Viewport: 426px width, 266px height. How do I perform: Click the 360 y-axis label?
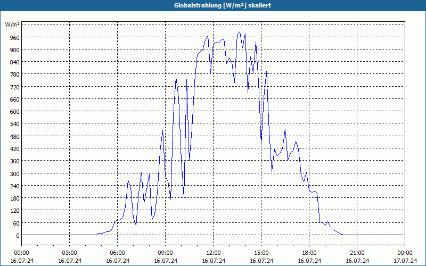(15, 162)
